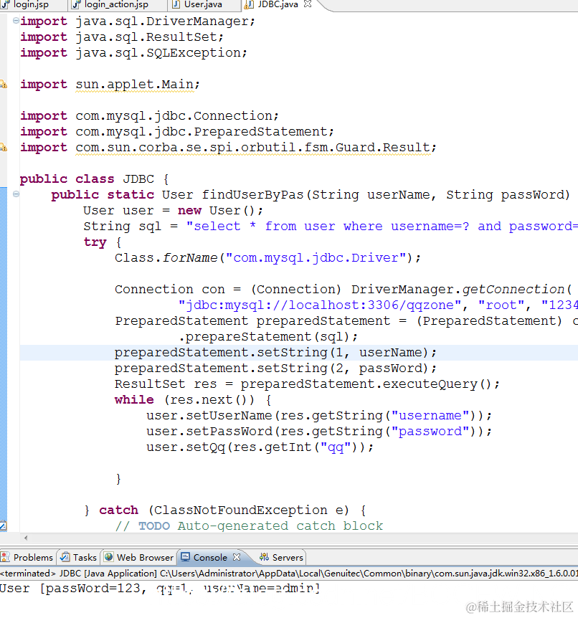Image resolution: width=578 pixels, height=618 pixels.
Task: Click the executeQuery() statement line
Action: click(x=307, y=384)
